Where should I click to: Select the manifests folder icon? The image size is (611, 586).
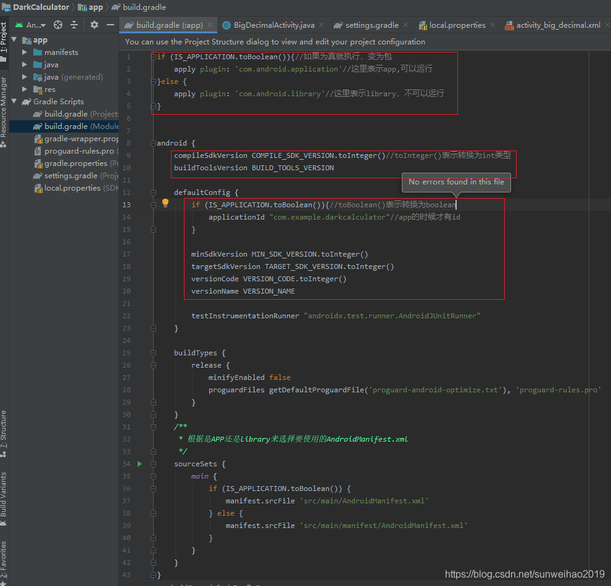coord(38,52)
